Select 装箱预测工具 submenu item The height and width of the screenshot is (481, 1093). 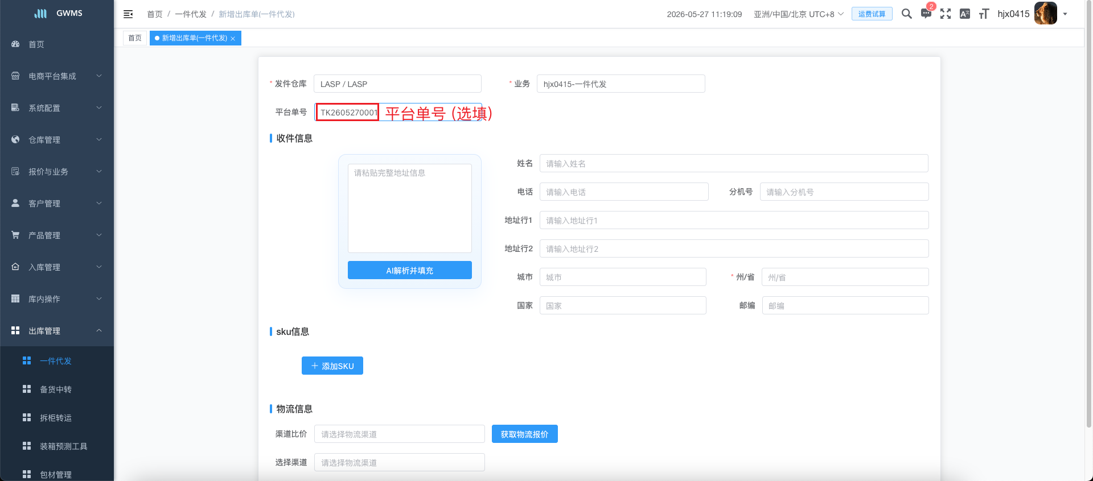point(57,446)
